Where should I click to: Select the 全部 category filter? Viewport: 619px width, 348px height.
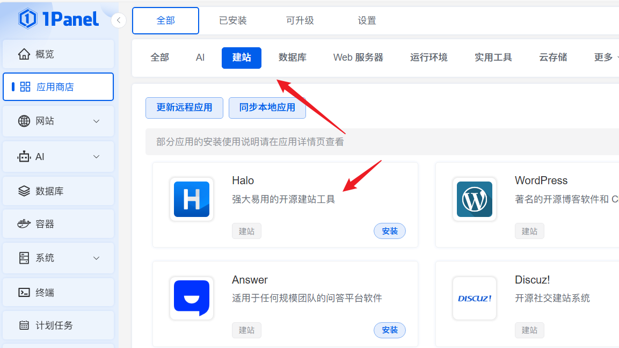click(x=160, y=57)
